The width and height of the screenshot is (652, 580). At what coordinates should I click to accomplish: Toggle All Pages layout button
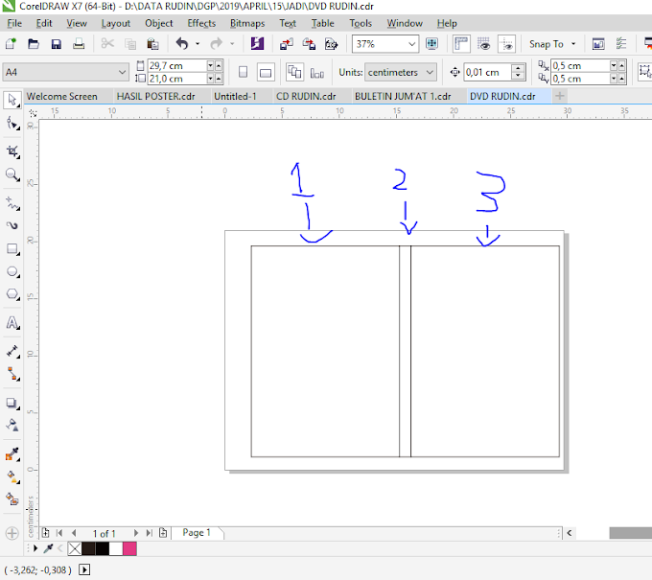coord(294,72)
